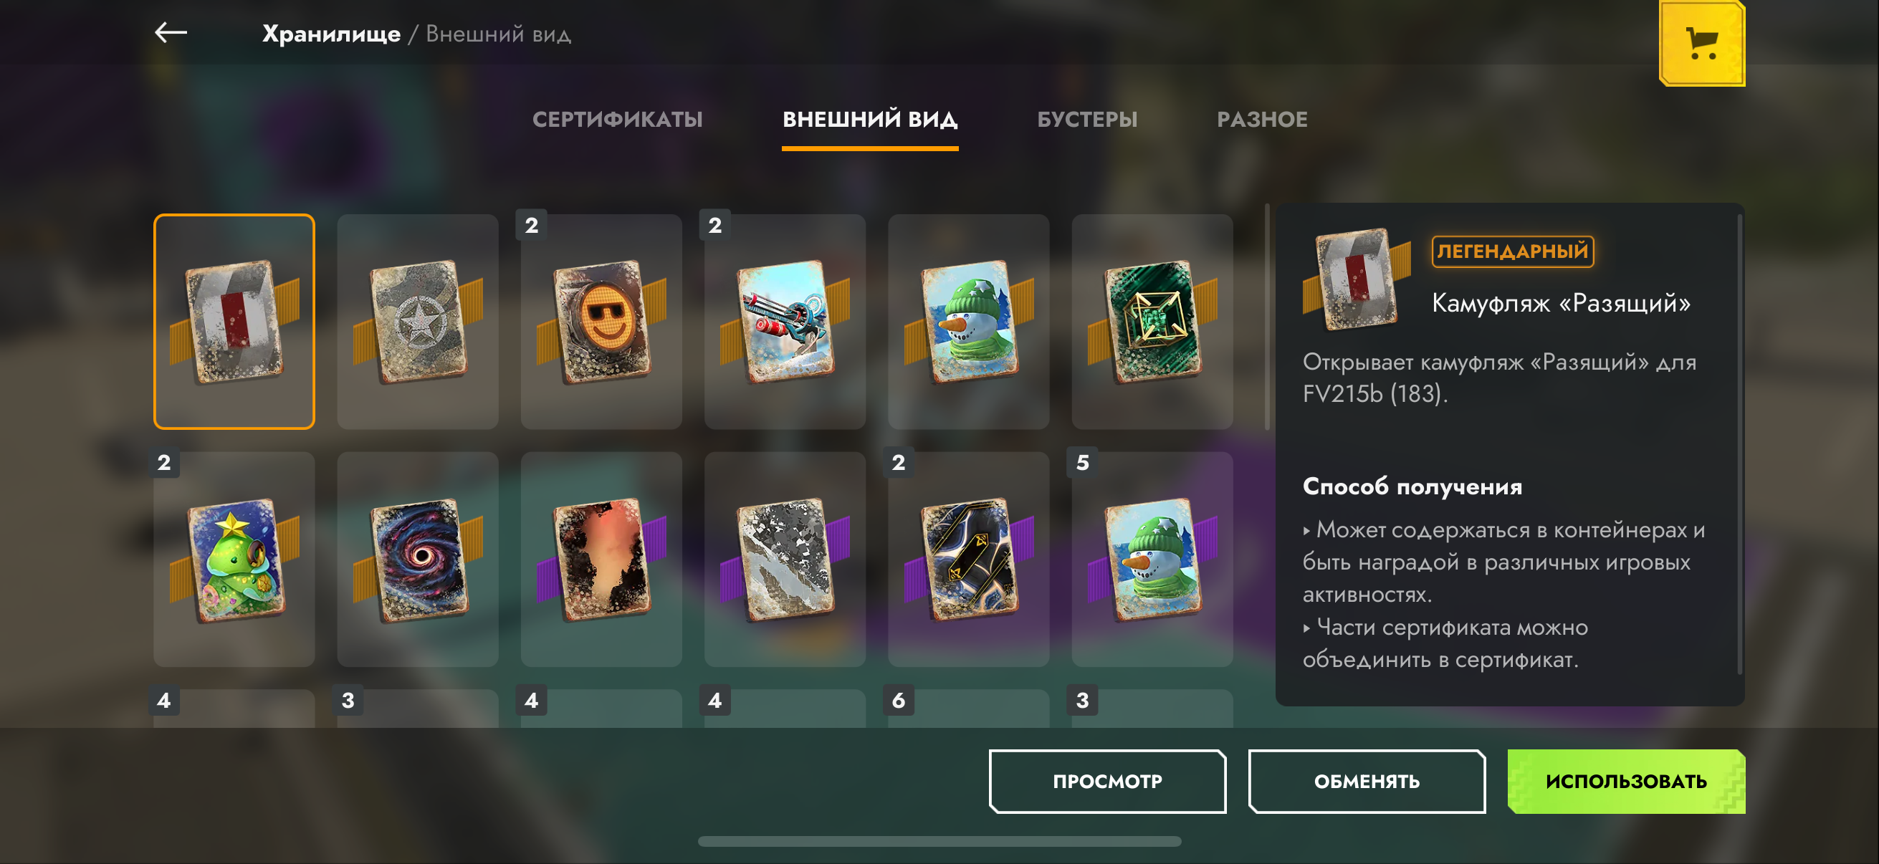Select the black and gold camouflage card
The width and height of the screenshot is (1879, 864).
tap(970, 560)
